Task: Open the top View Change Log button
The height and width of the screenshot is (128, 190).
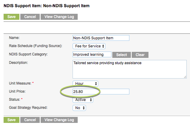Action: 59,17
